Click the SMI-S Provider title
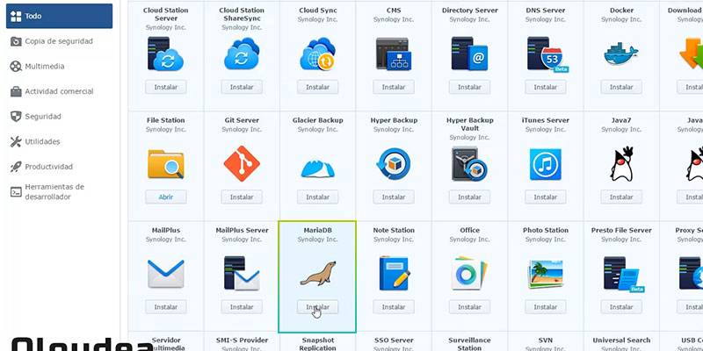This screenshot has width=703, height=351. click(x=242, y=340)
